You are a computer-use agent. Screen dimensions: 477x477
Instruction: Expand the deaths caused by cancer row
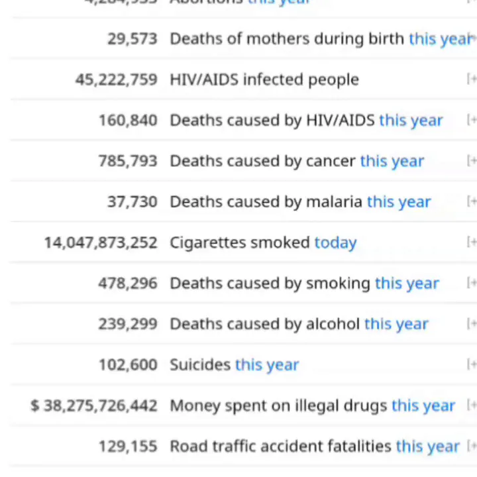(472, 161)
